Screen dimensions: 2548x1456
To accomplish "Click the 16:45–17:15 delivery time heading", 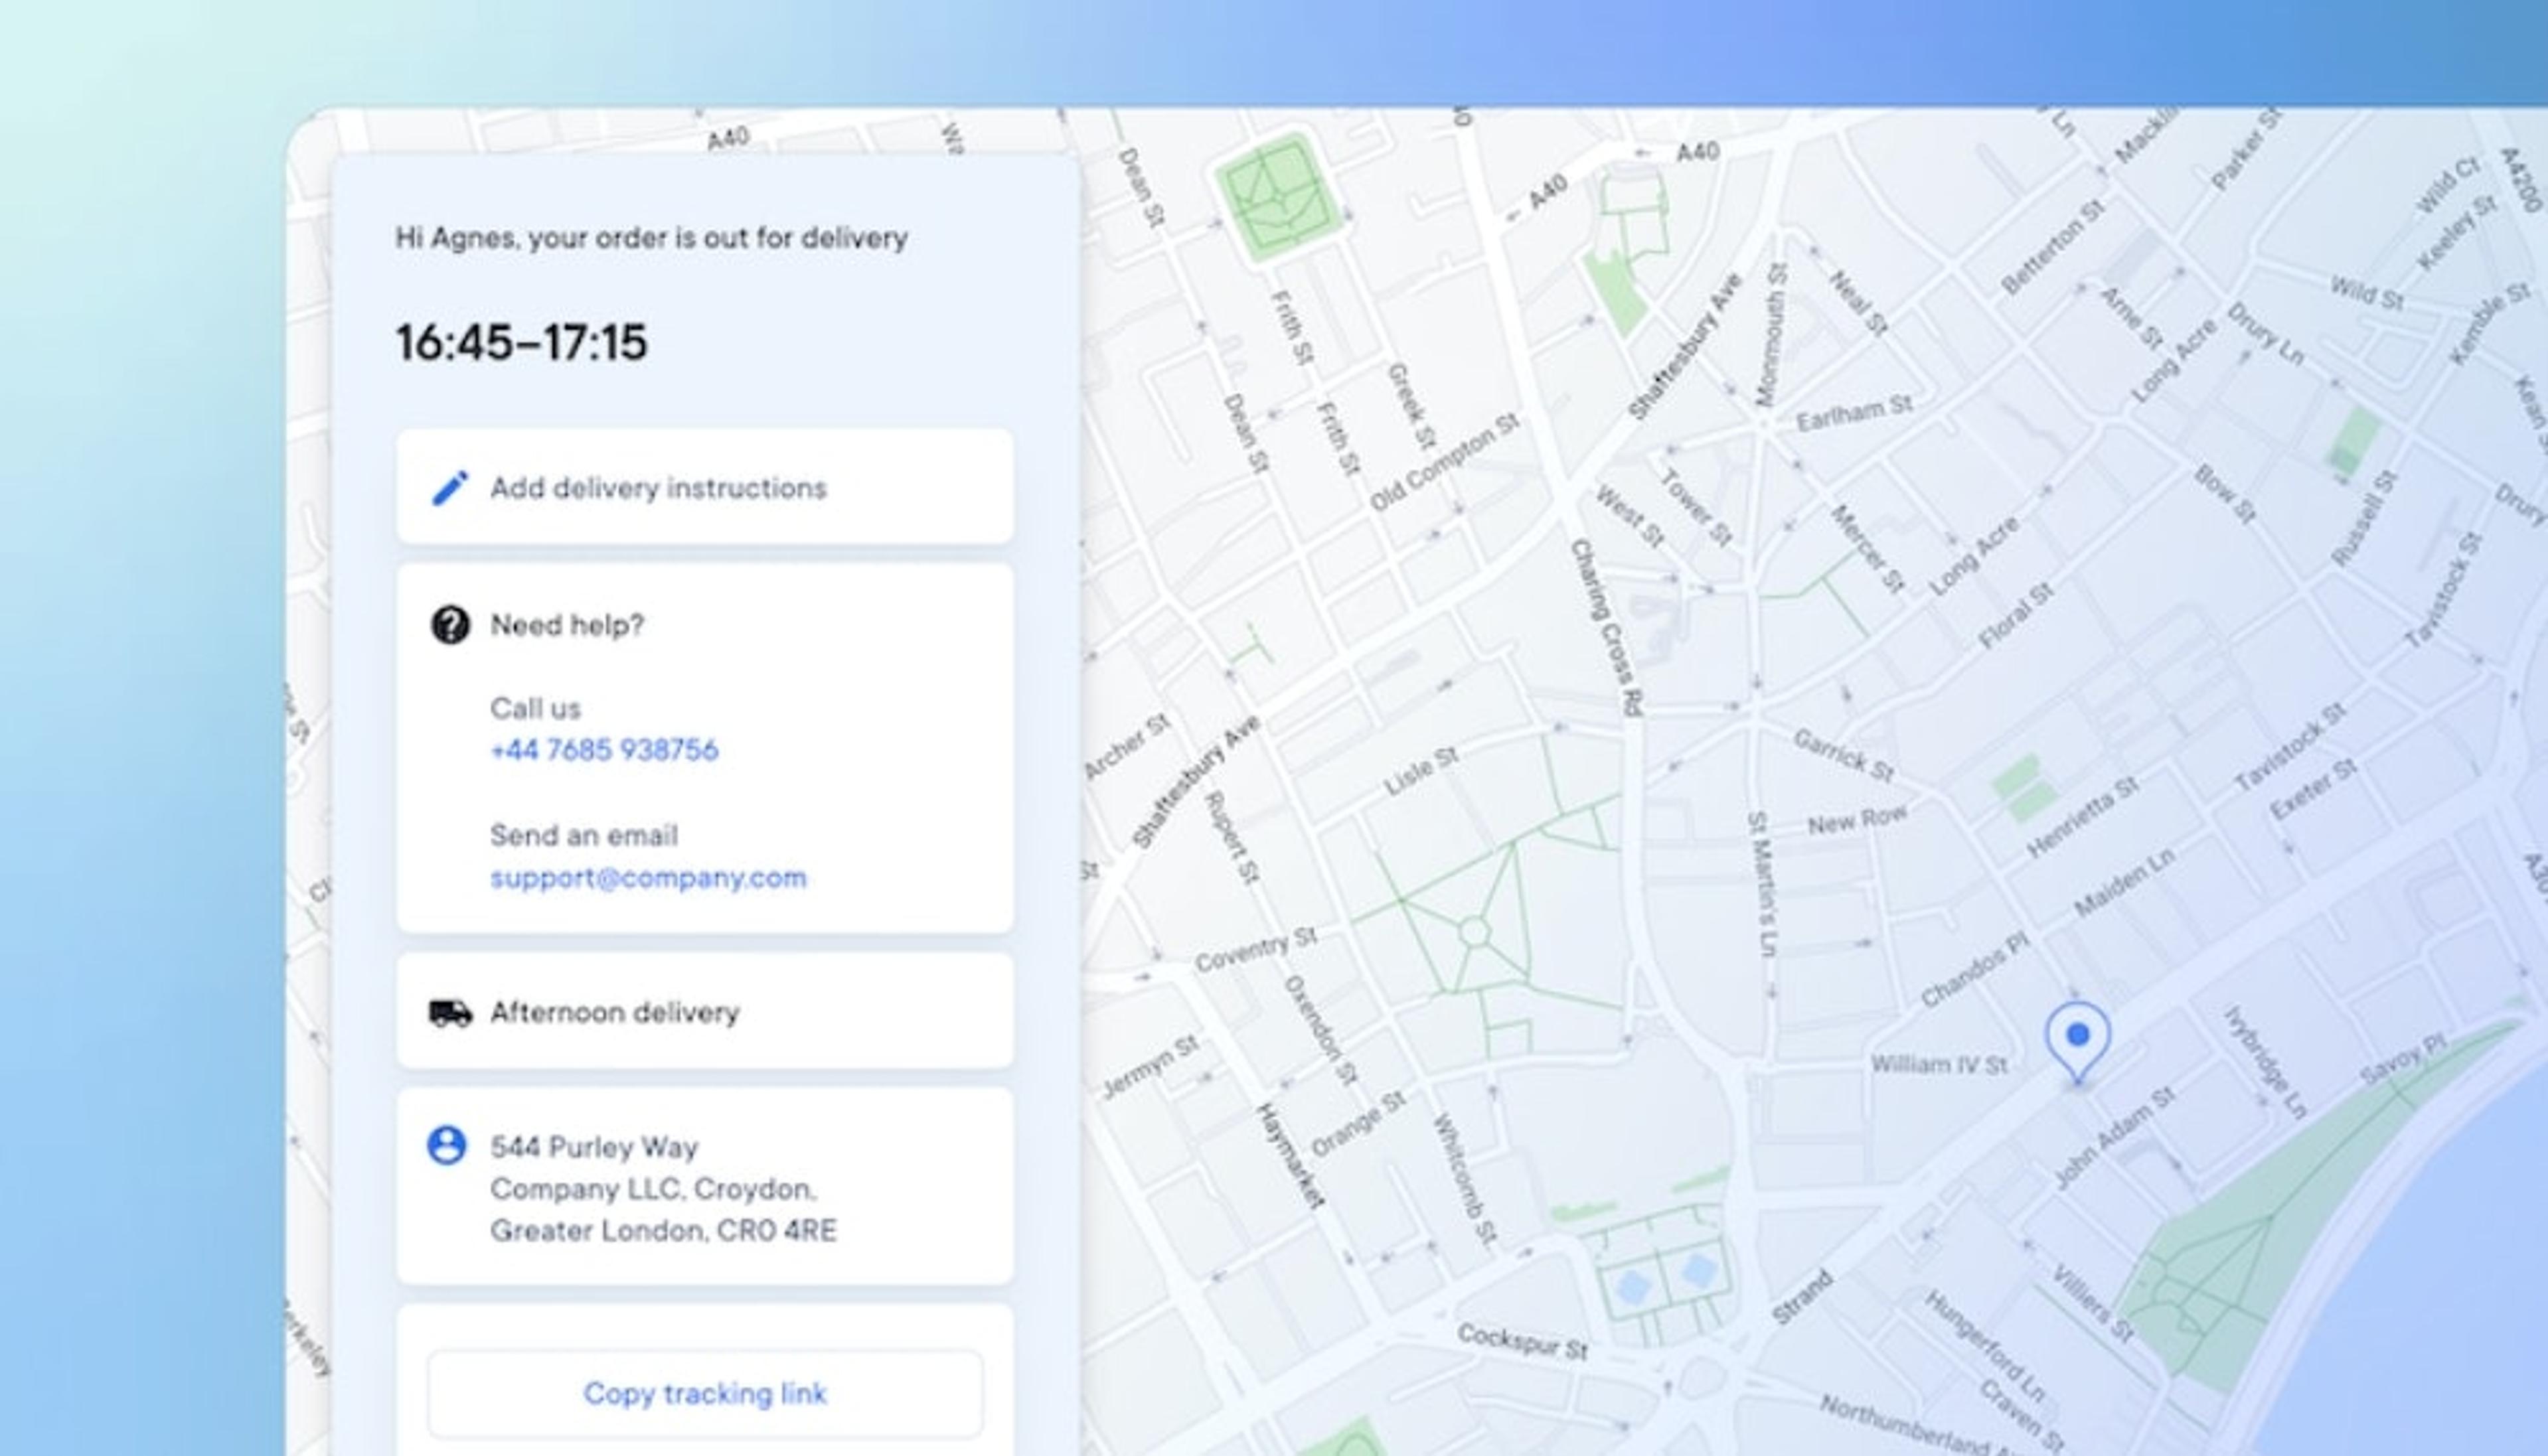I will coord(521,342).
